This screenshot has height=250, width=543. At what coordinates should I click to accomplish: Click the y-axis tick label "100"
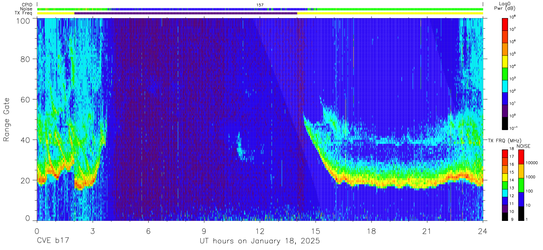(x=24, y=21)
